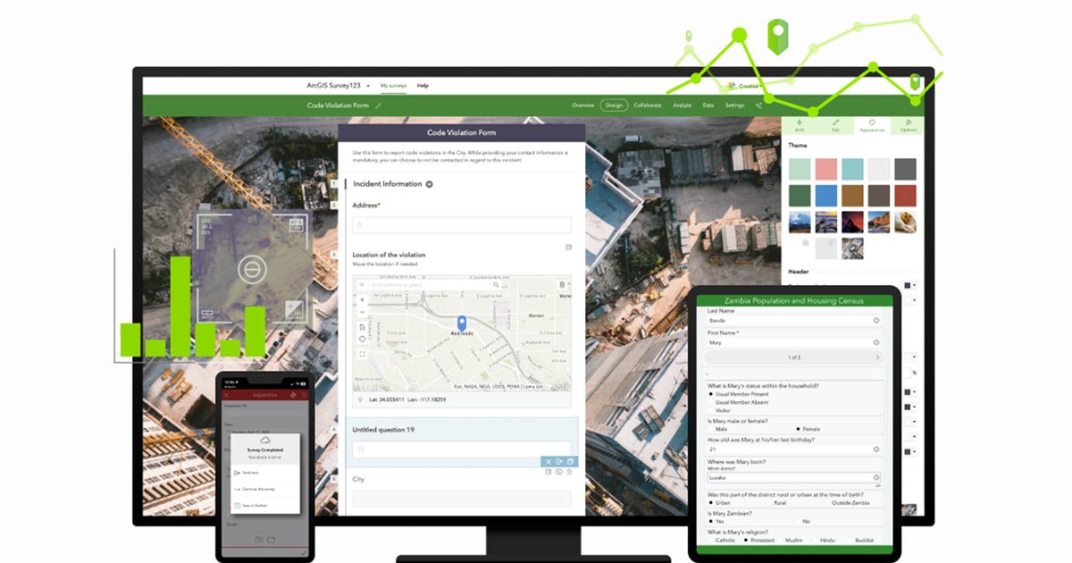Open the ArcGIS Survey123 dropdown arrow
The height and width of the screenshot is (563, 1072).
click(x=369, y=86)
